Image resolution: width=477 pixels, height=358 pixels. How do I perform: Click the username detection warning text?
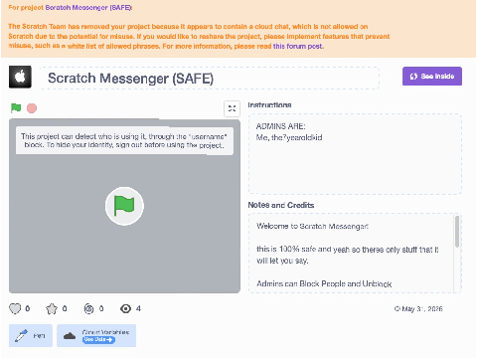click(x=124, y=140)
